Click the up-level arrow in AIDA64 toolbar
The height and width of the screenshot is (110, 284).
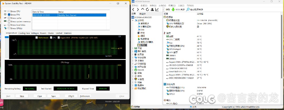pos(143,9)
